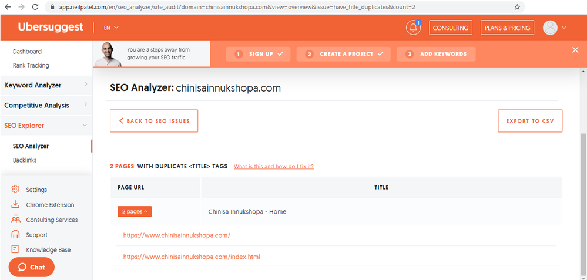Click the SIGN UP step button
The height and width of the screenshot is (280, 587).
259,54
